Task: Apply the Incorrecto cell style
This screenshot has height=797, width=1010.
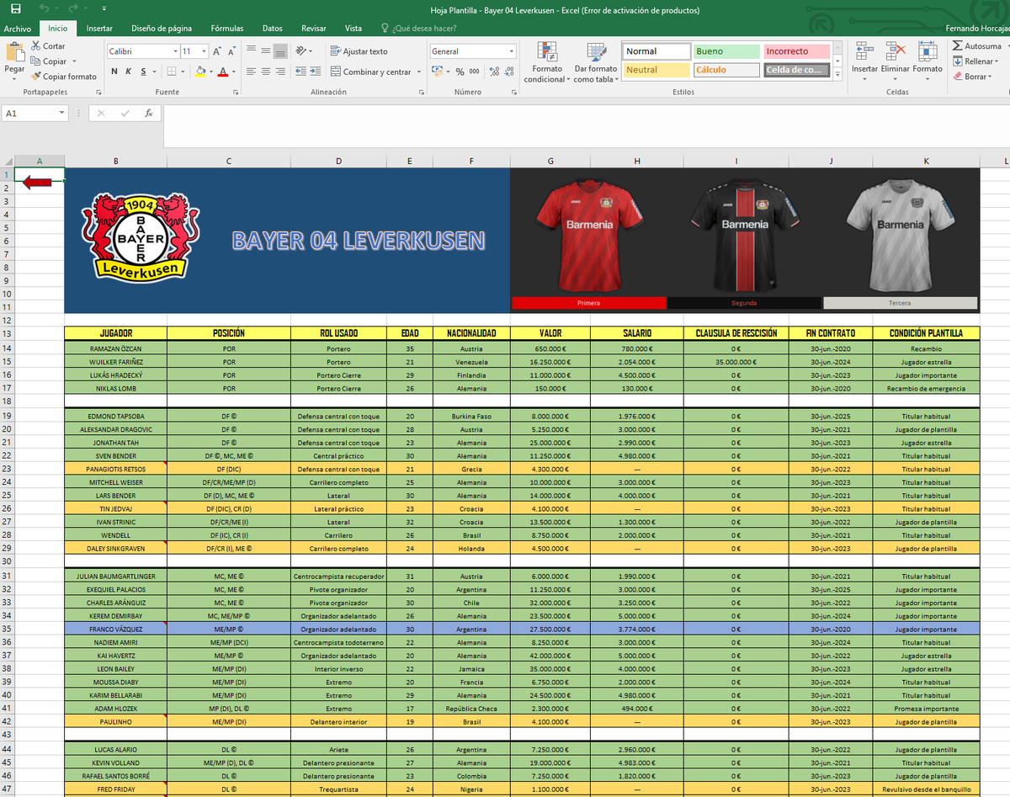Action: pyautogui.click(x=796, y=51)
